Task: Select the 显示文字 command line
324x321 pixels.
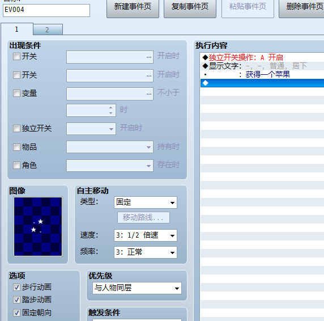Action: pyautogui.click(x=262, y=66)
